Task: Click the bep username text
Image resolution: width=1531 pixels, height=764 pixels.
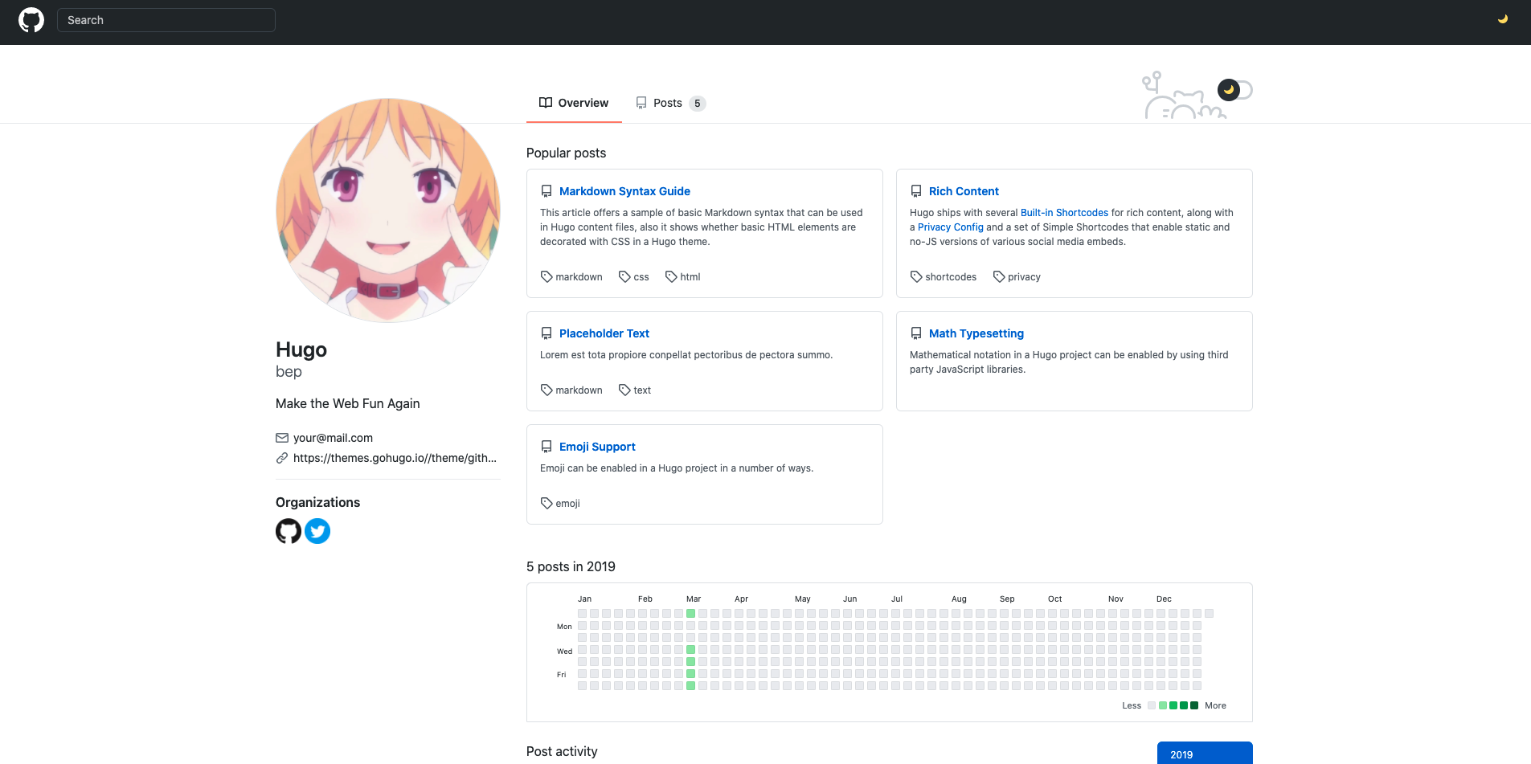Action: pos(289,372)
